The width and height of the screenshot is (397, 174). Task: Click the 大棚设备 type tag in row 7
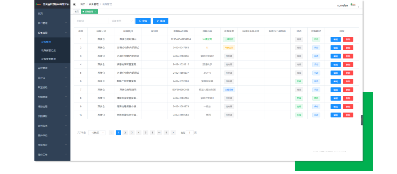[229, 90]
